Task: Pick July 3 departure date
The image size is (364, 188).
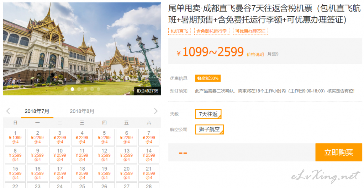Action: coord(60,137)
